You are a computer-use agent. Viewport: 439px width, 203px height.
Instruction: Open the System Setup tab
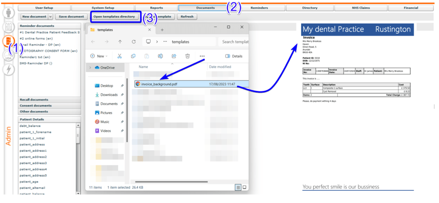[103, 8]
